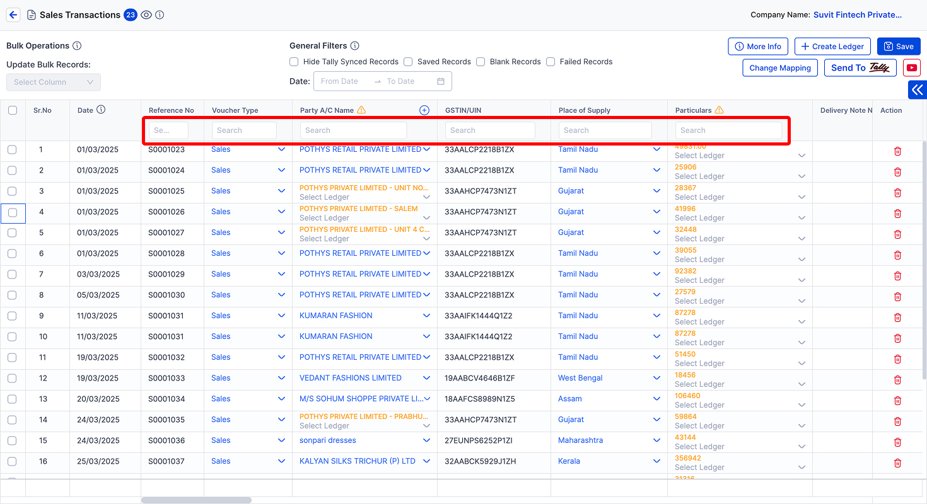
Task: Click the Voucher Type search field
Action: pos(244,130)
